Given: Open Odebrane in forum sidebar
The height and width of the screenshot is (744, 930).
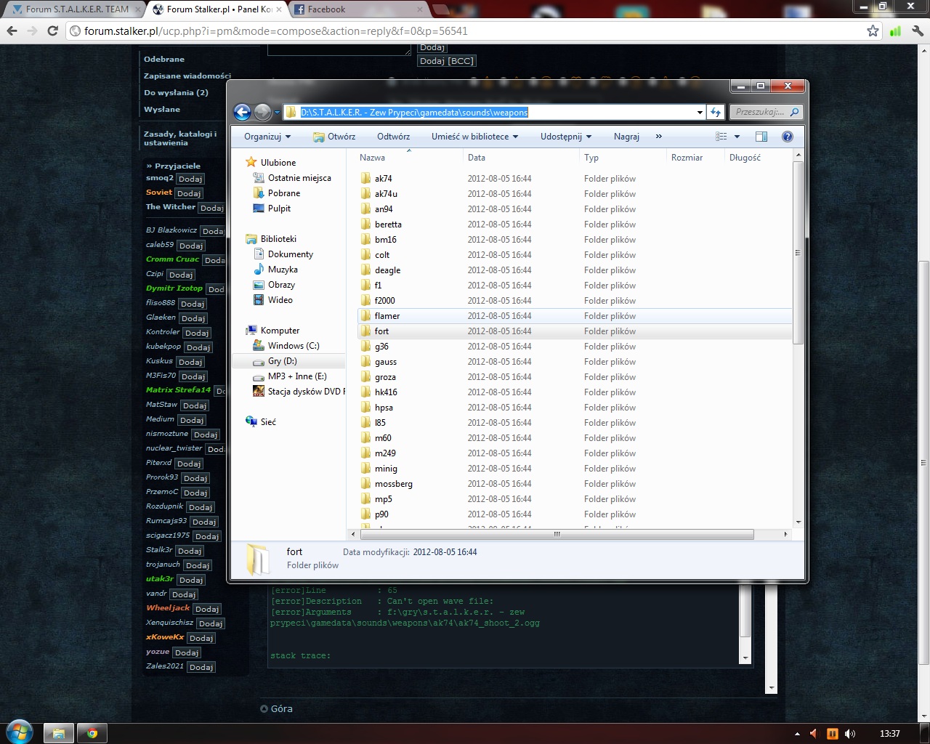Looking at the screenshot, I should click(164, 60).
